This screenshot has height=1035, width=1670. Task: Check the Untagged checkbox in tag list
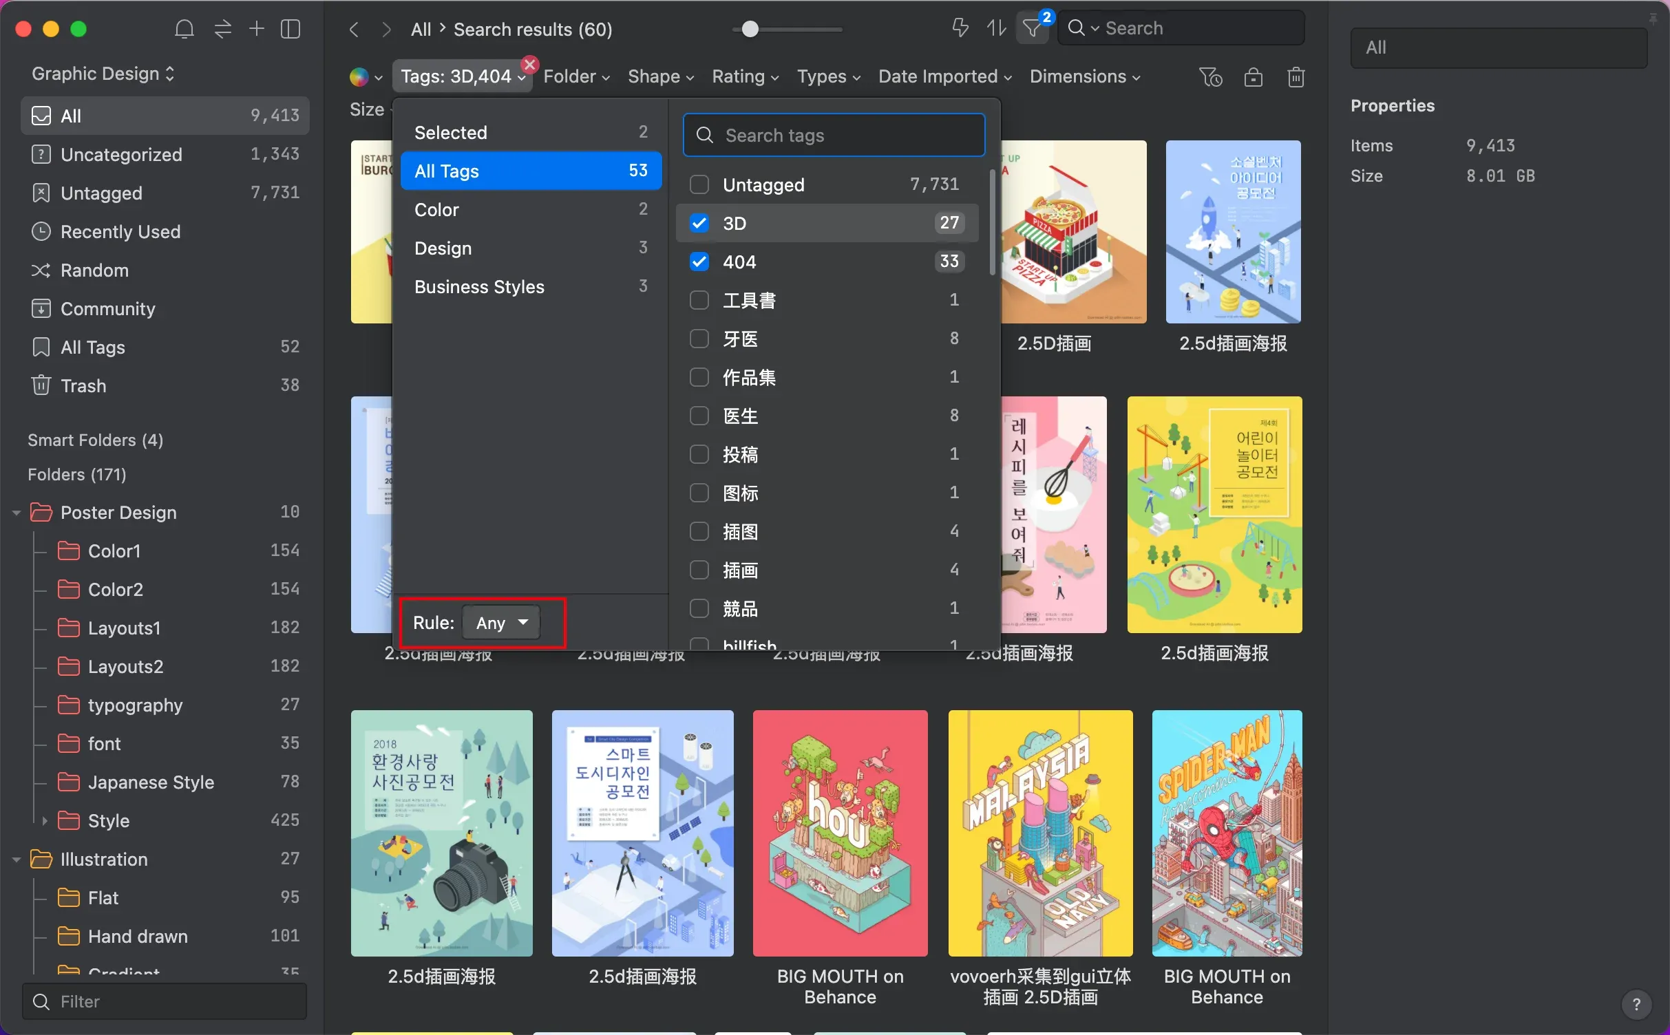(699, 184)
